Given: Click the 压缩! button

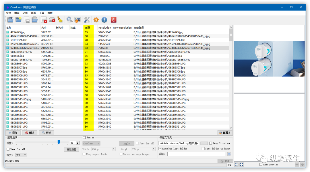Looking at the screenshot, I should coord(225,133).
